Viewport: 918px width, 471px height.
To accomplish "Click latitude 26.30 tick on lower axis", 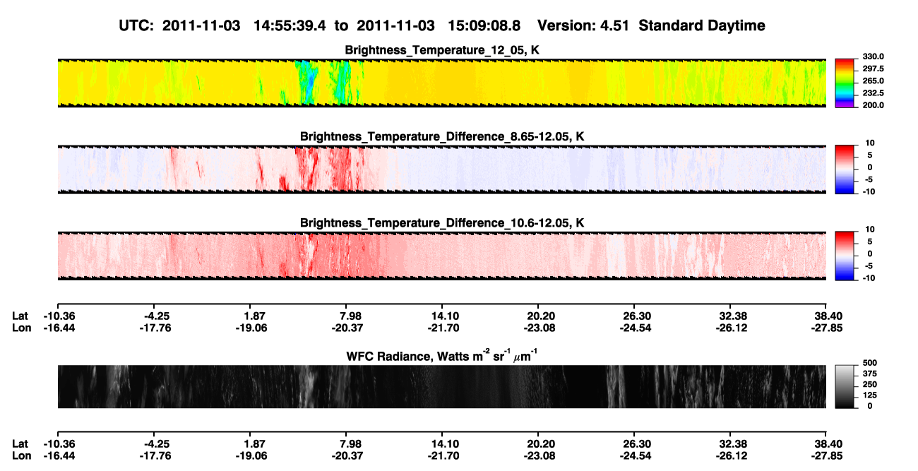I will [x=634, y=443].
